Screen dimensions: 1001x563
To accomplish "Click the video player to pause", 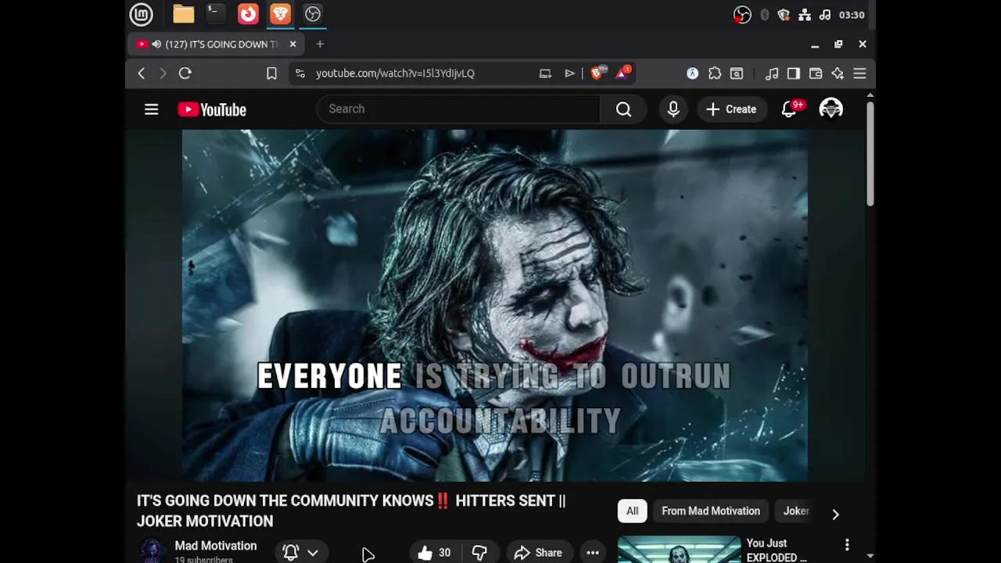I will [x=495, y=306].
